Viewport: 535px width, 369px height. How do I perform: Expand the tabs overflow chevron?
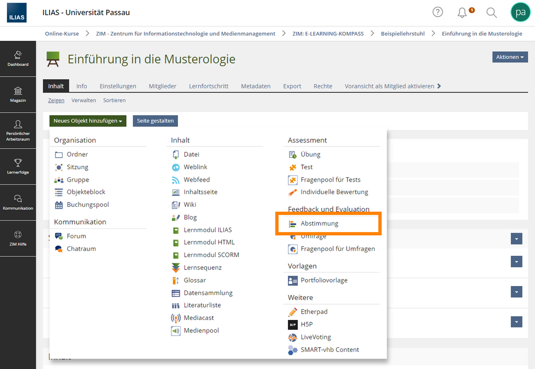439,86
